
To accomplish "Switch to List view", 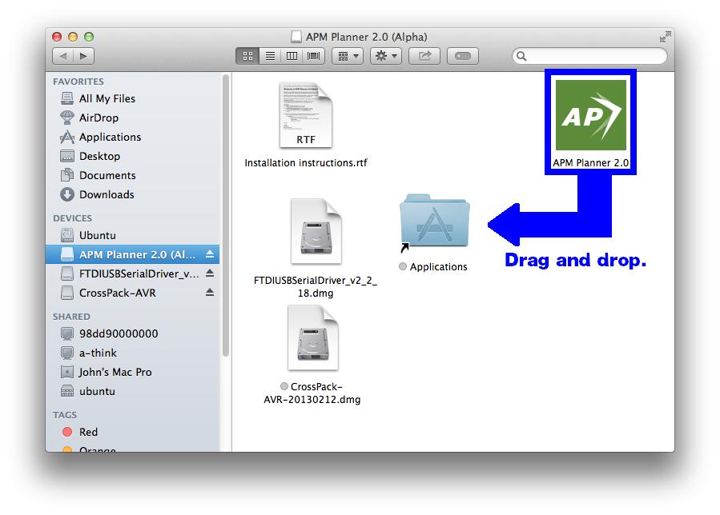I will tap(270, 55).
